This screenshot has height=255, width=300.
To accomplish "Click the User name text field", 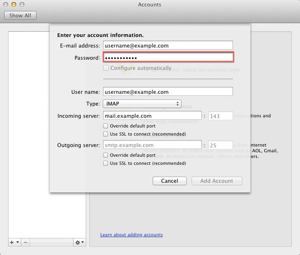I will tap(168, 92).
